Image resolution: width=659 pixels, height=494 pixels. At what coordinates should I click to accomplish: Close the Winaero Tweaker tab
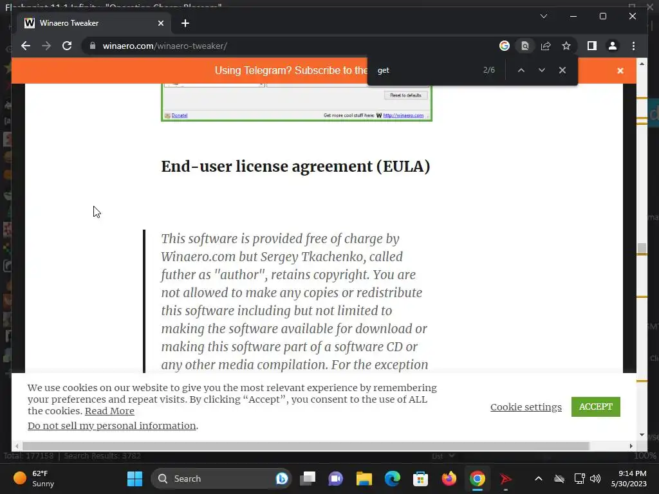(x=160, y=23)
